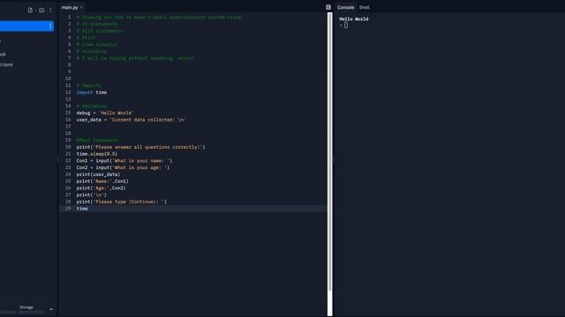Click the print 'Please answer all questions correctly!' line
The width and height of the screenshot is (565, 317).
tap(140, 147)
